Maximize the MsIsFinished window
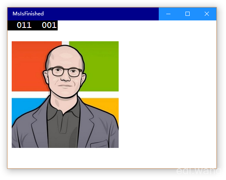The width and height of the screenshot is (226, 180). [x=188, y=14]
